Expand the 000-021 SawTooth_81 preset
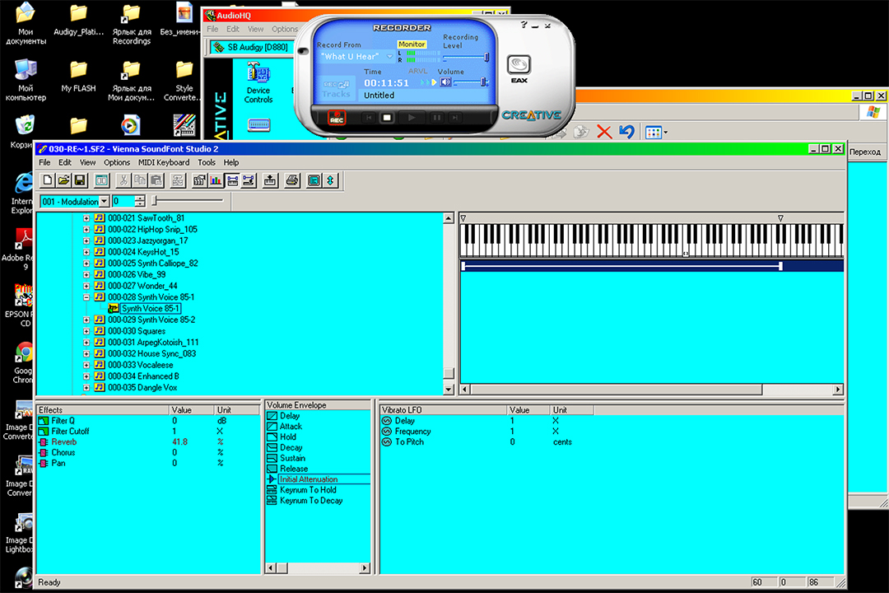This screenshot has height=593, width=889. pos(86,218)
